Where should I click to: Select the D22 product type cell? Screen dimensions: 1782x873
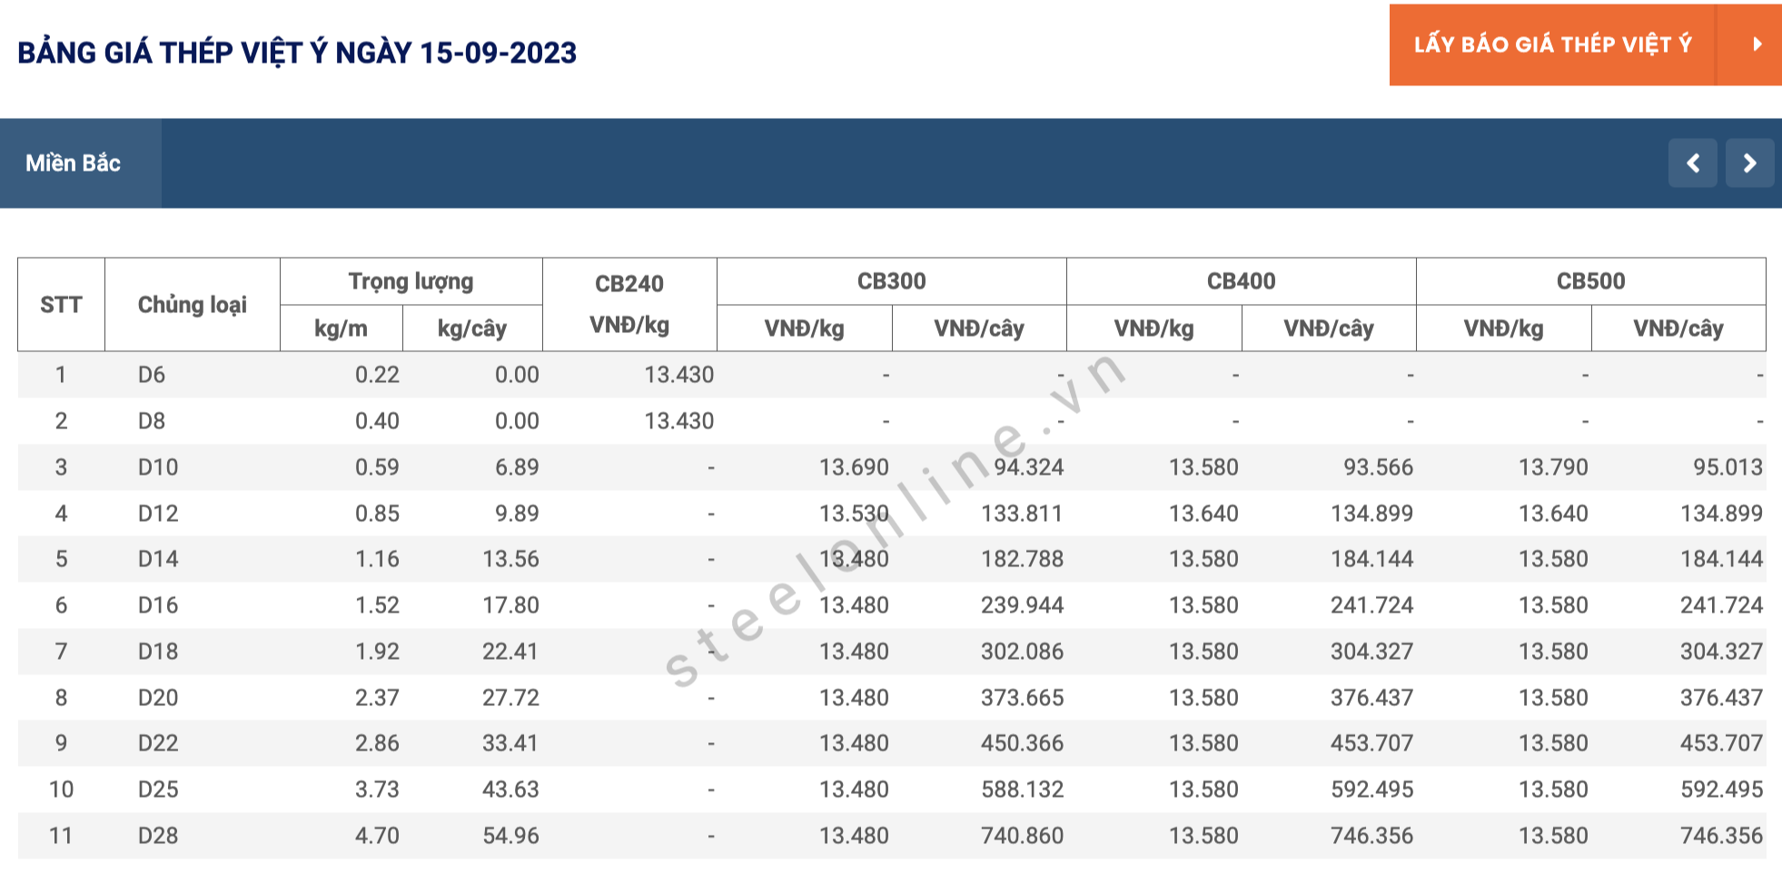pyautogui.click(x=158, y=743)
